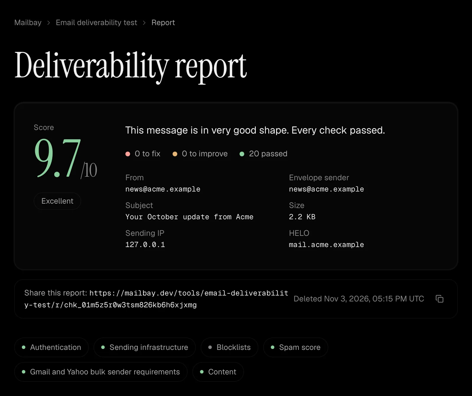
Task: Click the '0 to fix' counter
Action: click(x=143, y=154)
